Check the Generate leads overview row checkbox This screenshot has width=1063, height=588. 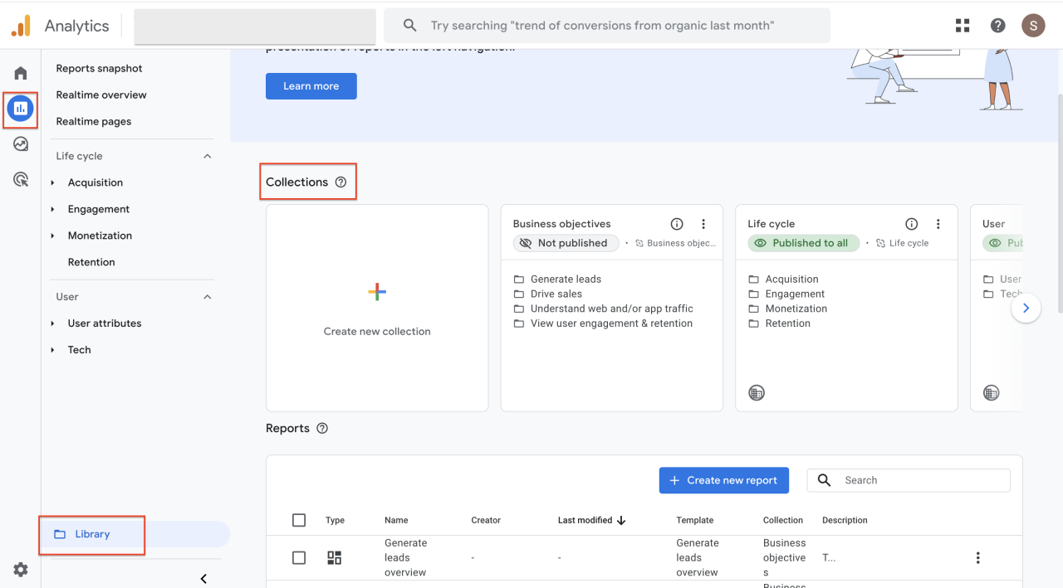[x=299, y=558]
